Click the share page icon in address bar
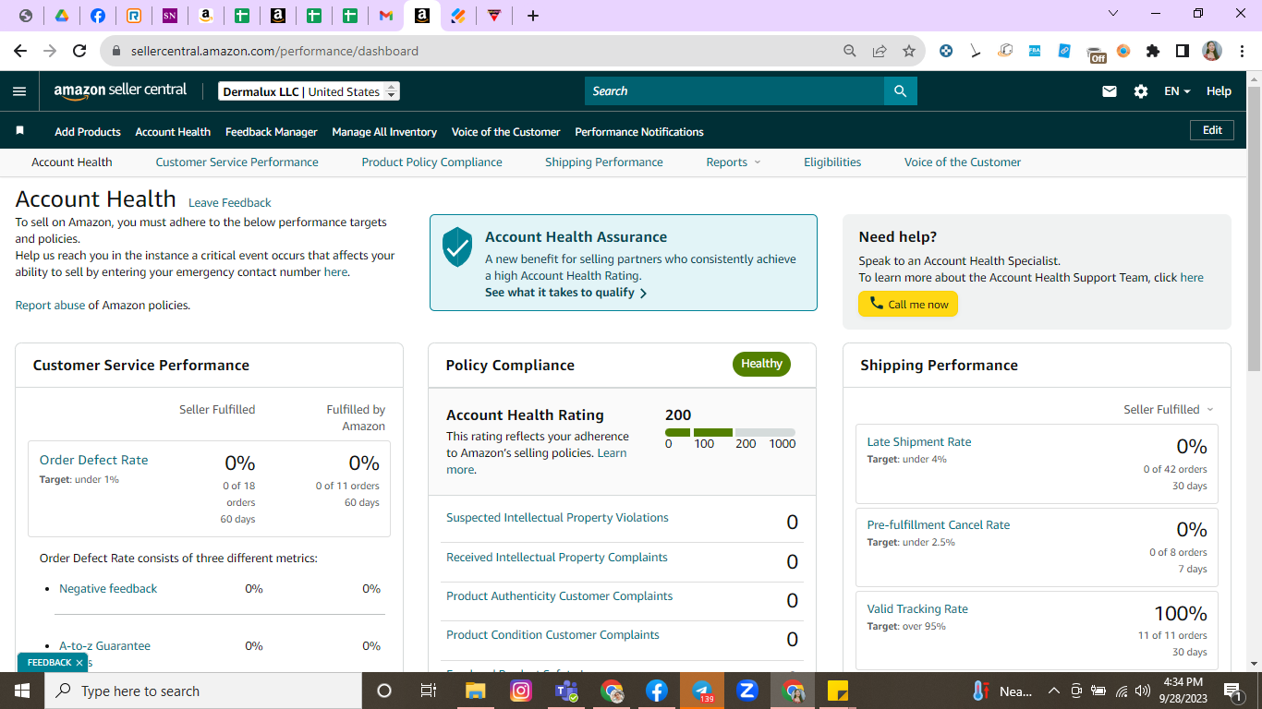The image size is (1262, 709). coord(880,51)
